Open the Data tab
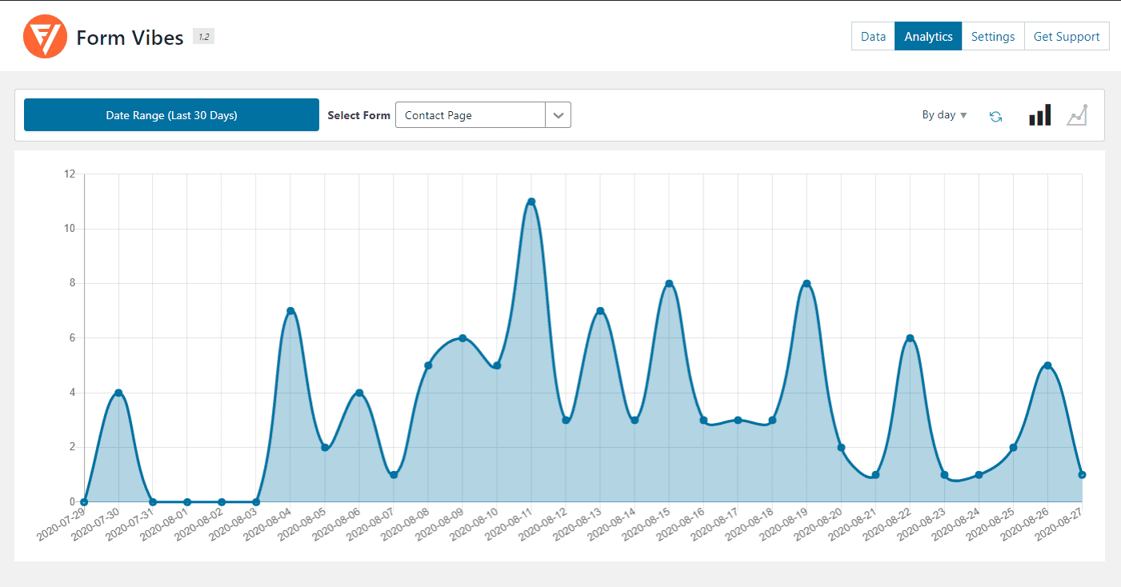This screenshot has height=587, width=1121. [x=873, y=36]
